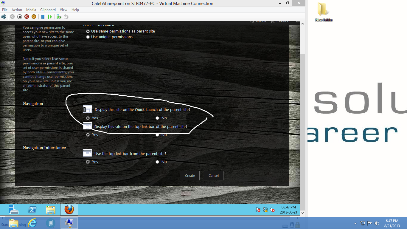Image resolution: width=407 pixels, height=229 pixels.
Task: Show hidden icons in the host tray
Action: 355,223
